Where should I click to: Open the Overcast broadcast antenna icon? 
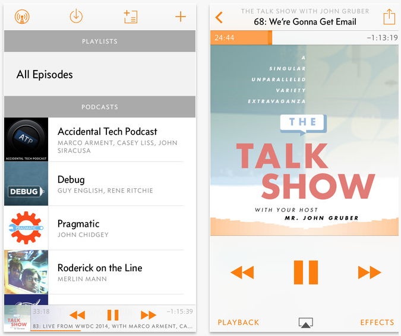coord(22,17)
